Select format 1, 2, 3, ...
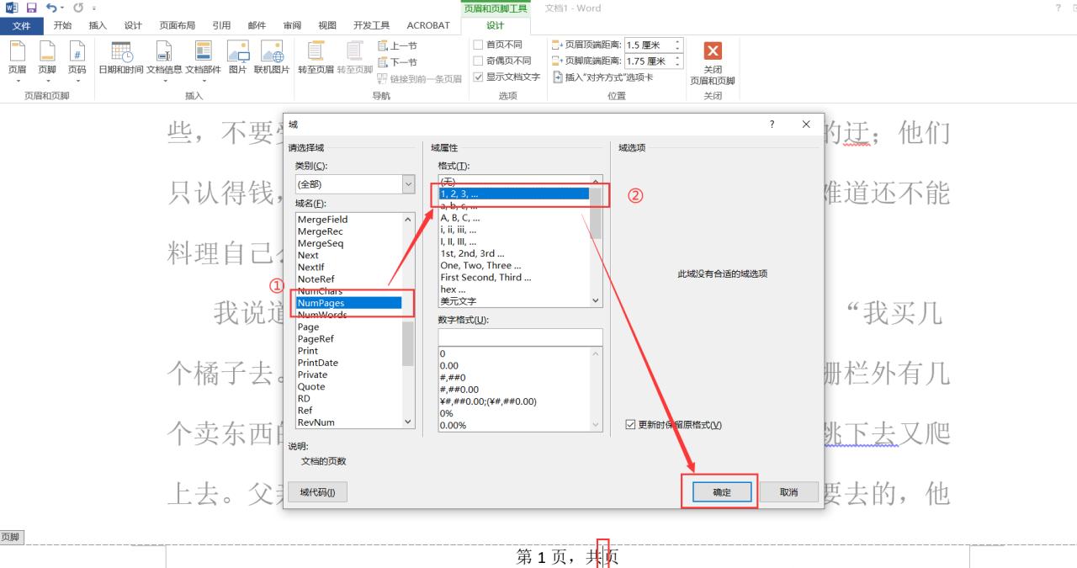The height and width of the screenshot is (568, 1077). [513, 194]
